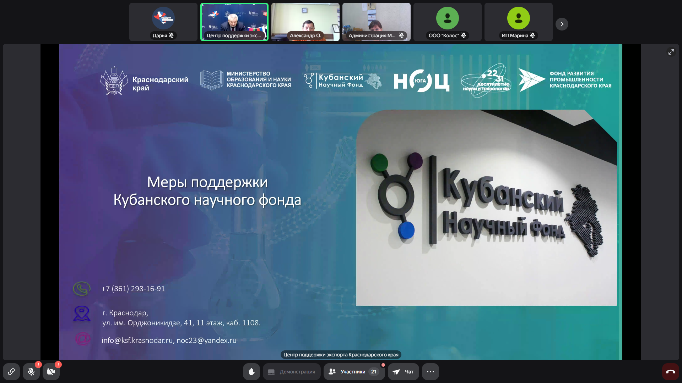682x383 pixels.
Task: Open the Чат chat panel
Action: [x=403, y=372]
